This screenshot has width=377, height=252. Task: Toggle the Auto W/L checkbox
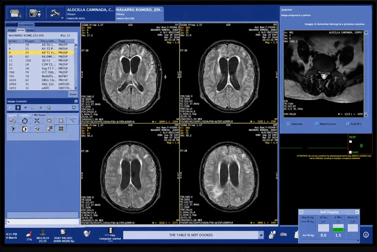pos(348,124)
